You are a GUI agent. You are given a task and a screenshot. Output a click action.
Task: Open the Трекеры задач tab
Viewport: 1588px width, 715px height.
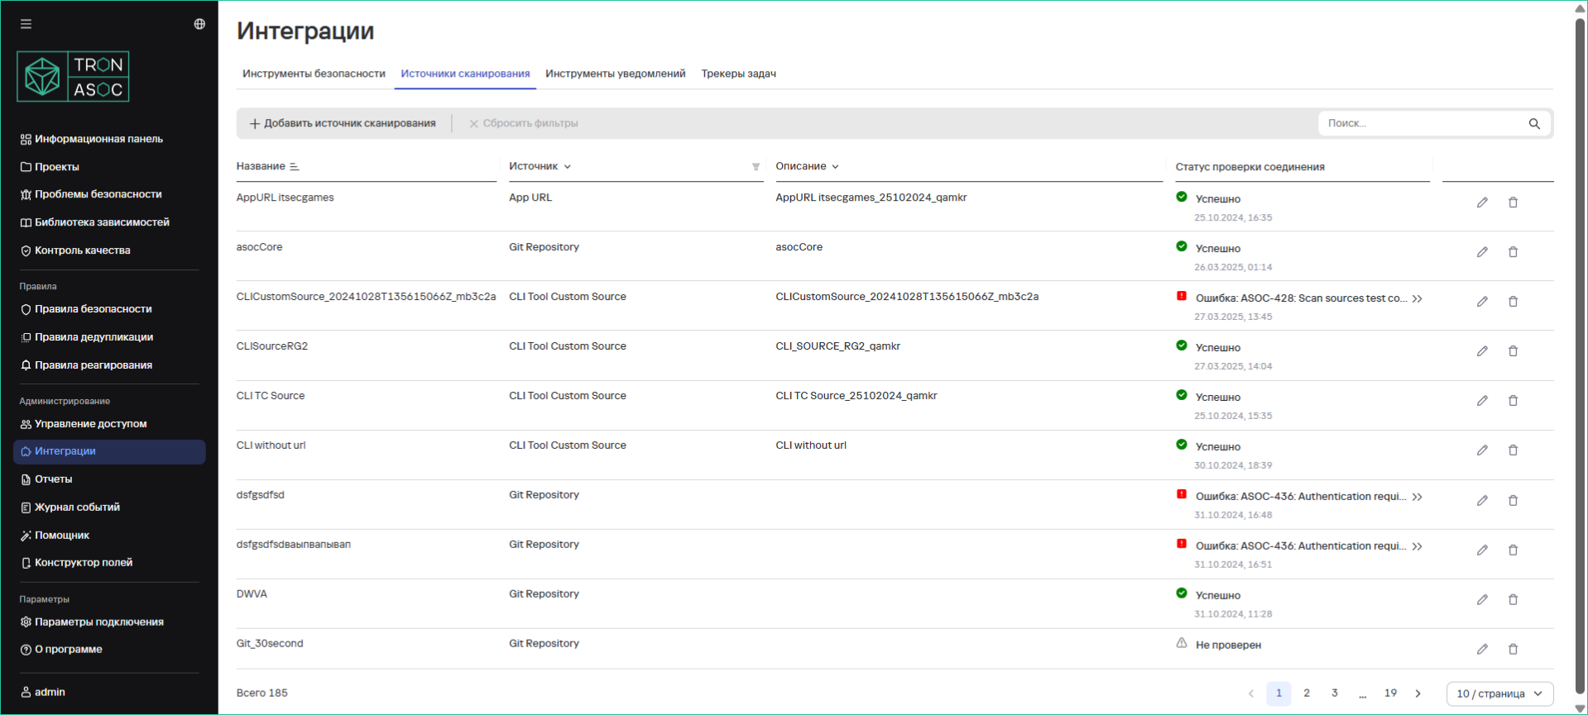[x=738, y=74]
